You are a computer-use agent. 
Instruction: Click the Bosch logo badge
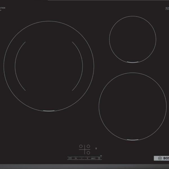[x=161, y=158]
